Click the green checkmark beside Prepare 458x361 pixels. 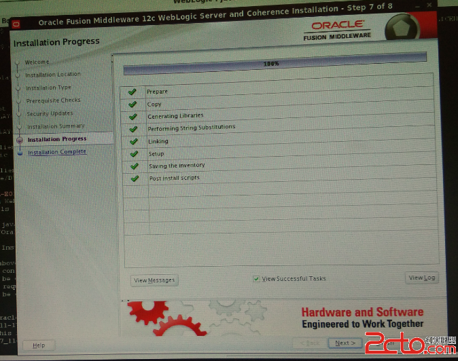(132, 92)
